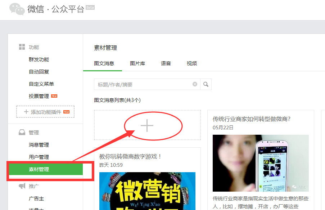The height and width of the screenshot is (210, 325).
Task: Select the highlighted 素材管理 menu item
Action: 46,169
